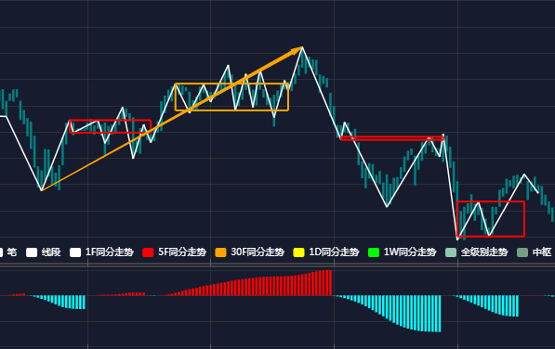This screenshot has height=349, width=555.
Task: Hide the 1F同分走势 series
Action: tap(101, 252)
